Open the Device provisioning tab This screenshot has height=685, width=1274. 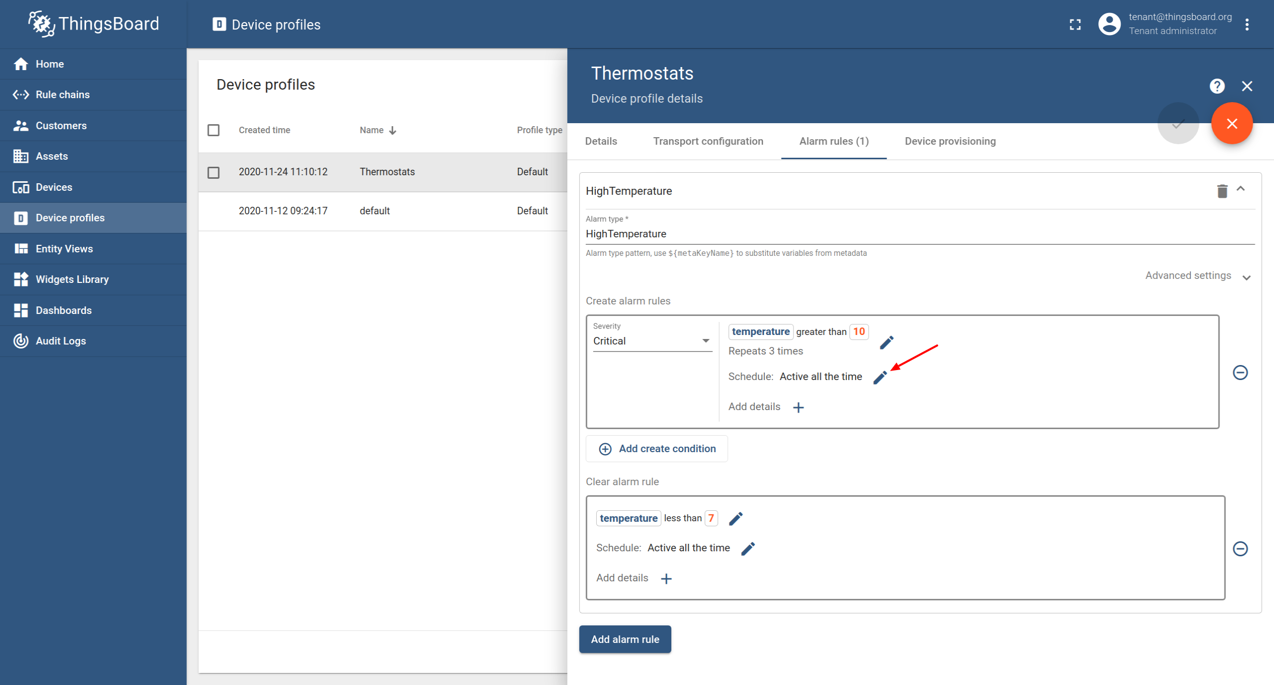pyautogui.click(x=950, y=142)
